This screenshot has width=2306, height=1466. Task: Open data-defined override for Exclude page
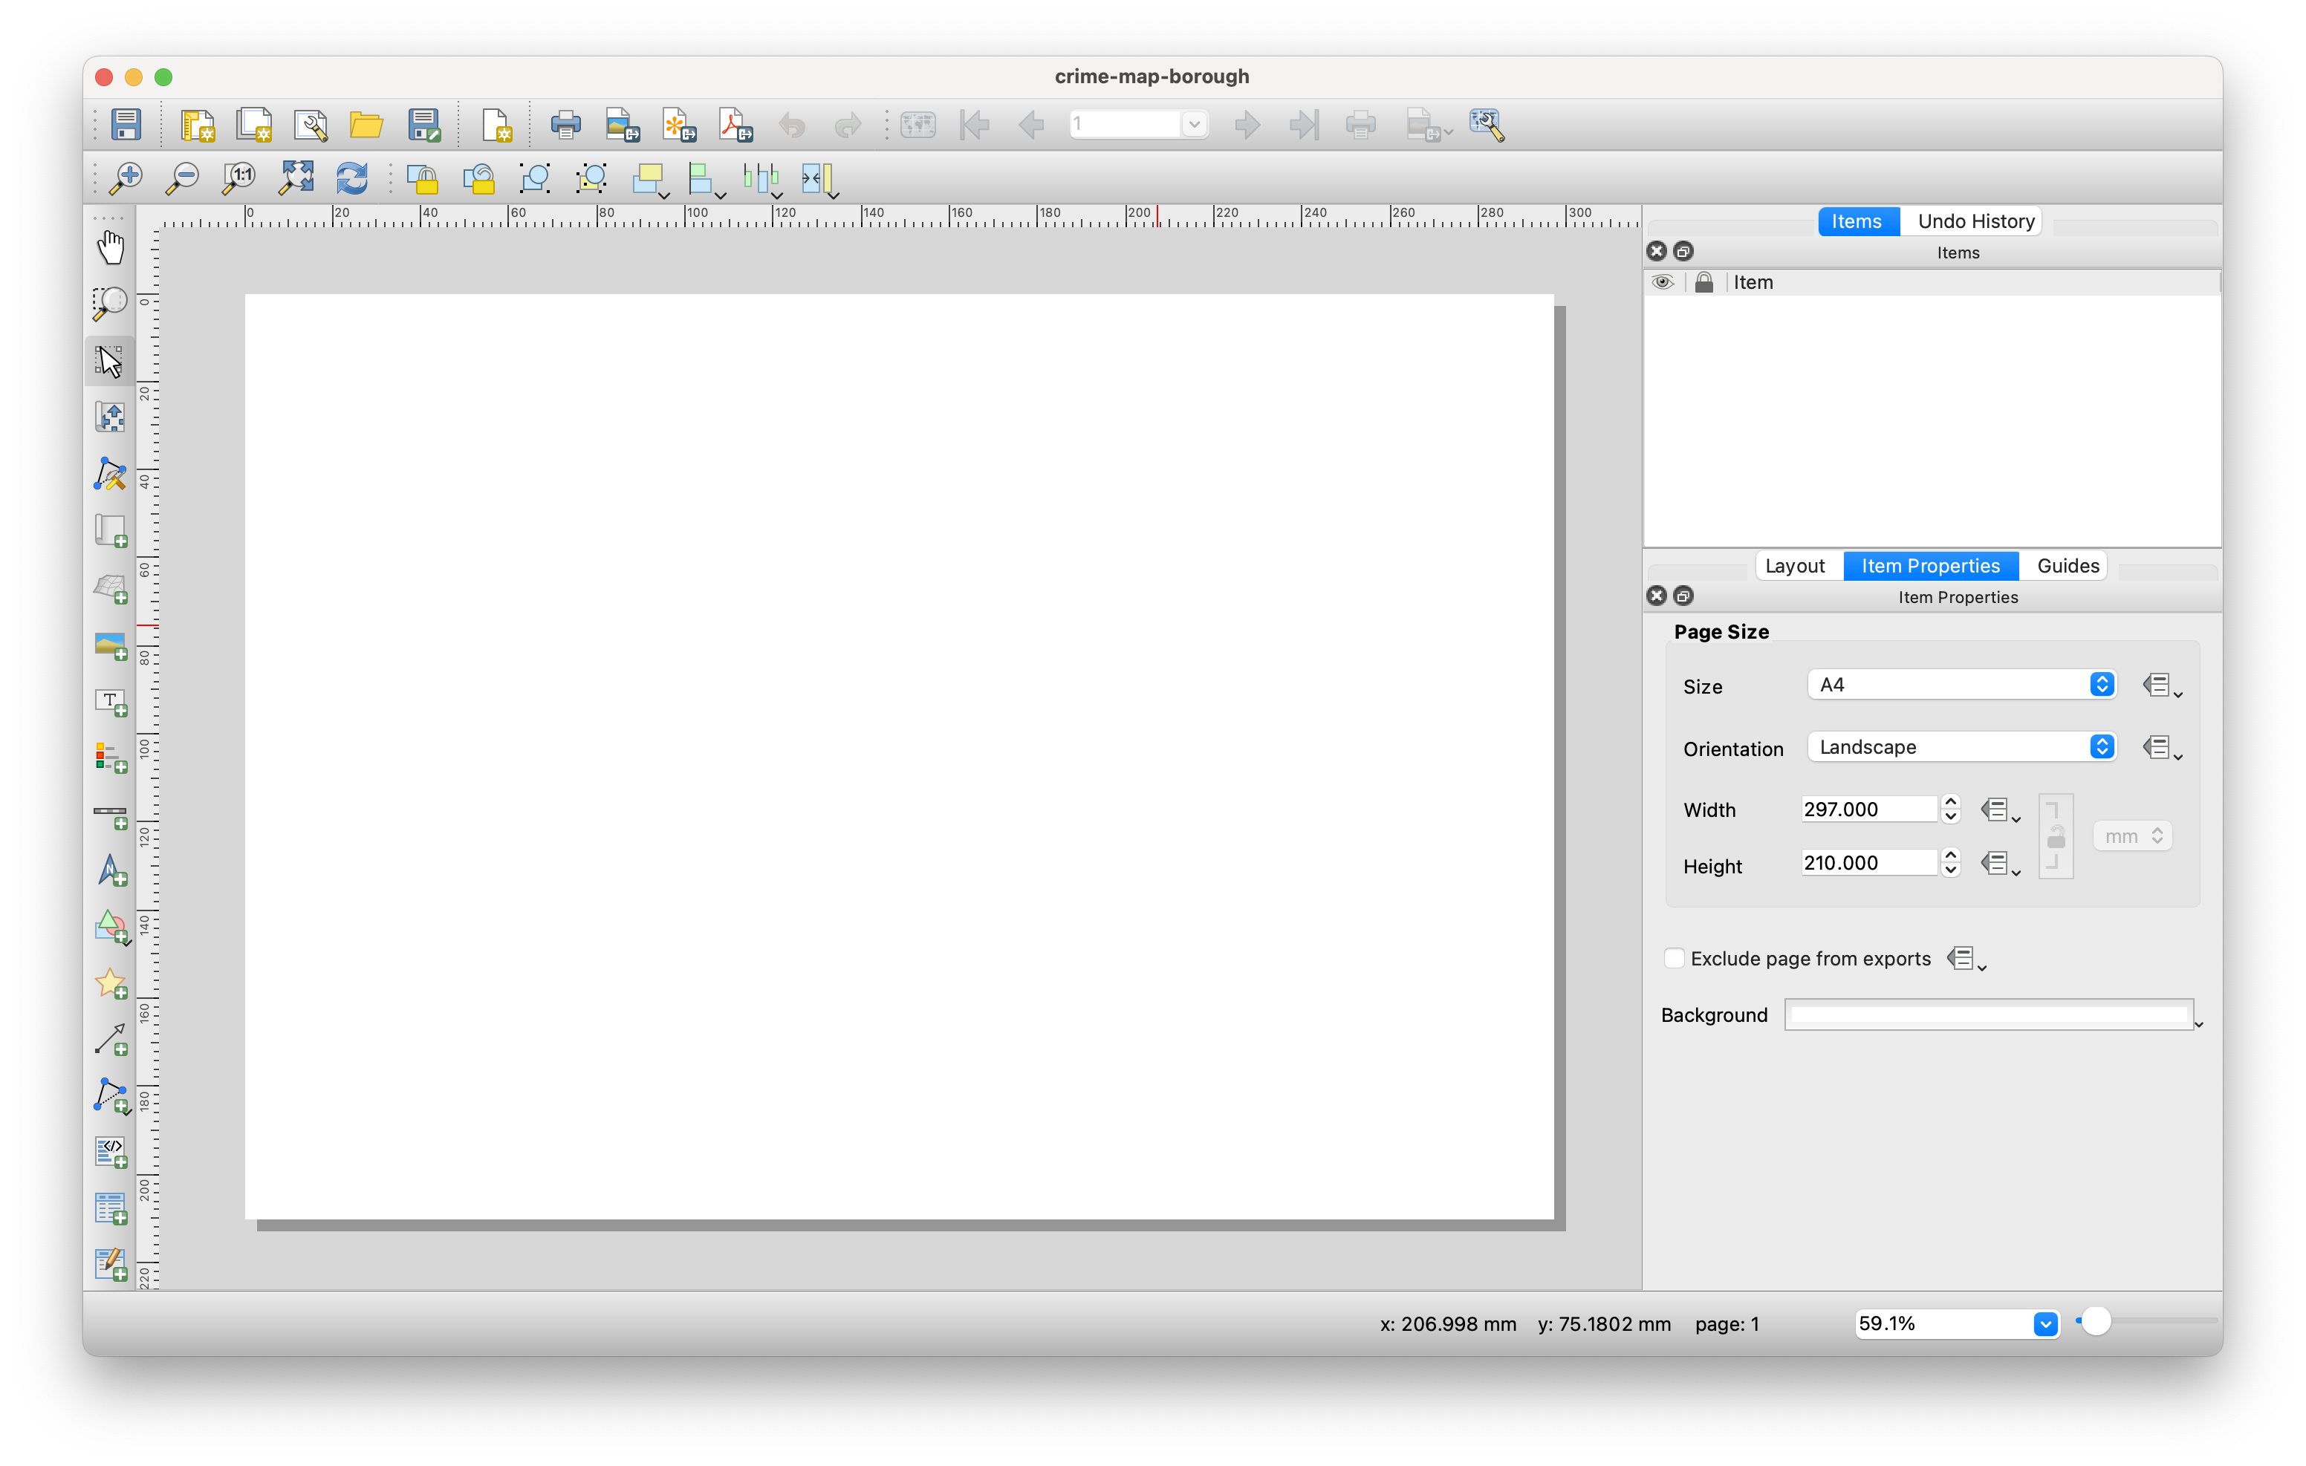pyautogui.click(x=1966, y=960)
